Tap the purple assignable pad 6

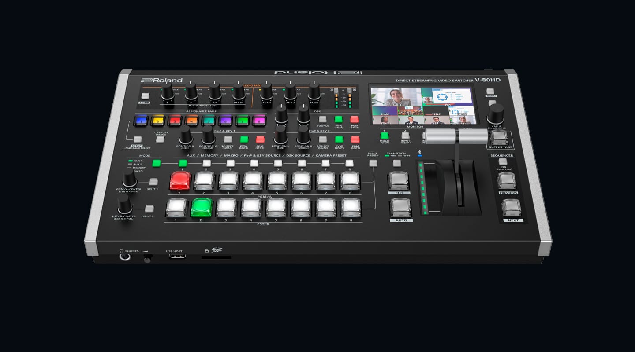pyautogui.click(x=225, y=121)
